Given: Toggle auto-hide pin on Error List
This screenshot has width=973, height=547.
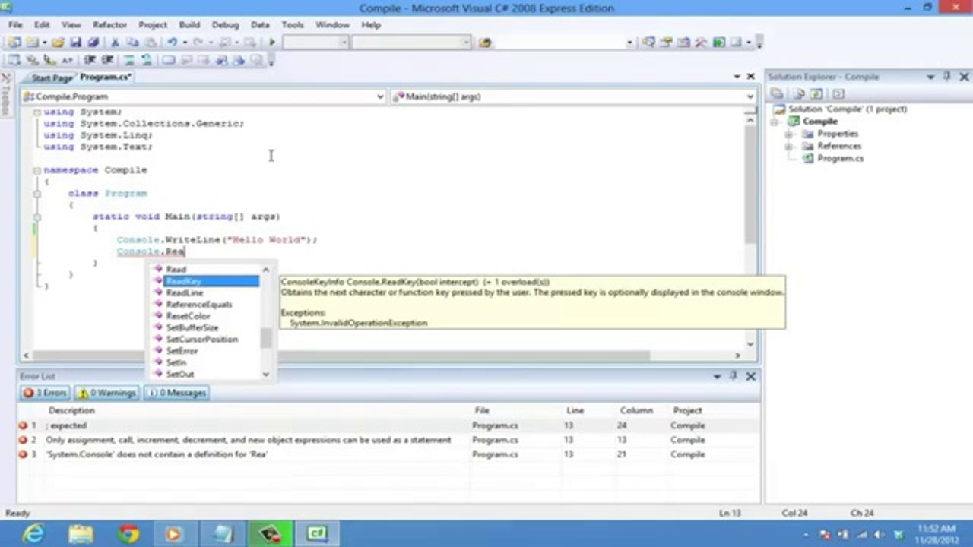Looking at the screenshot, I should 734,376.
